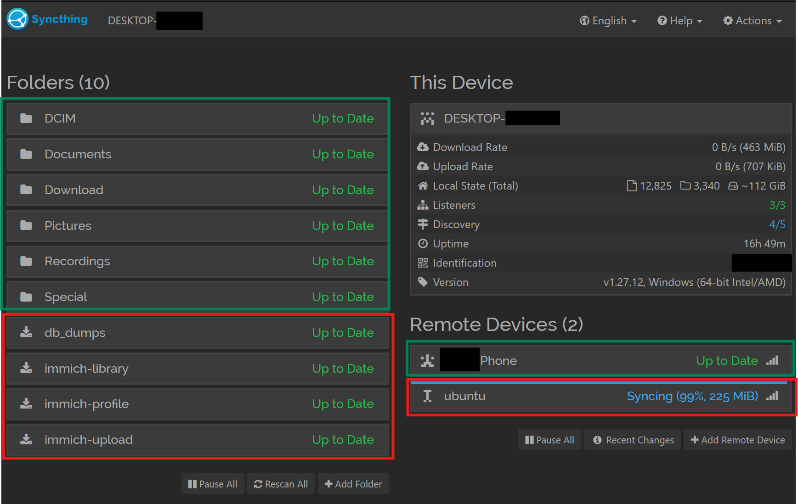Screen dimensions: 798x504
Task: Click the Phone device identicon
Action: [427, 361]
